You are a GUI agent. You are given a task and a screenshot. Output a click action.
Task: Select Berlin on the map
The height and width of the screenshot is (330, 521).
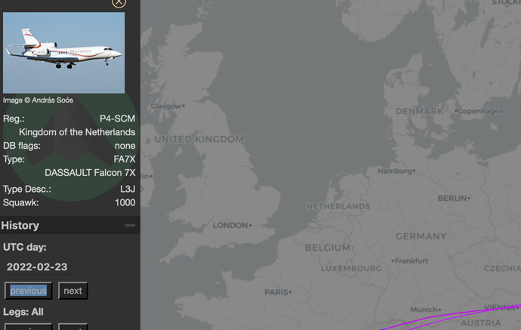454,199
